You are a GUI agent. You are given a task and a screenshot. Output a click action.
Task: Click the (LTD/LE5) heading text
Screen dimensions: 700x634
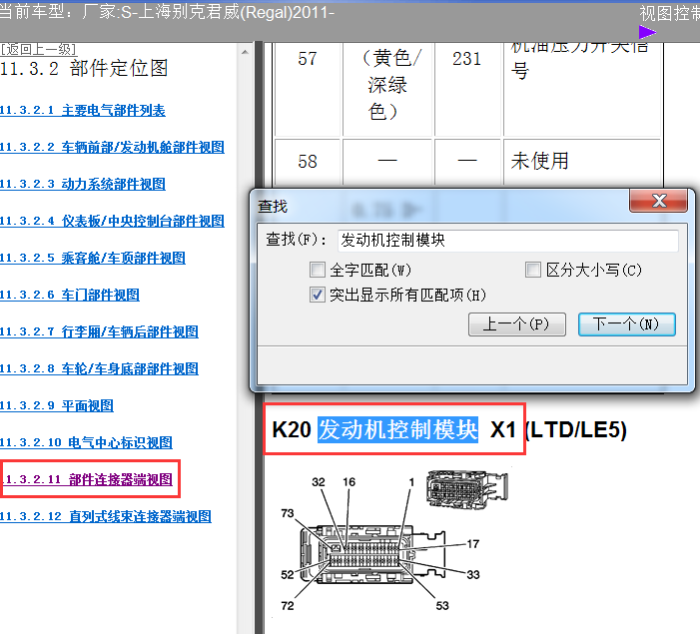pos(576,429)
